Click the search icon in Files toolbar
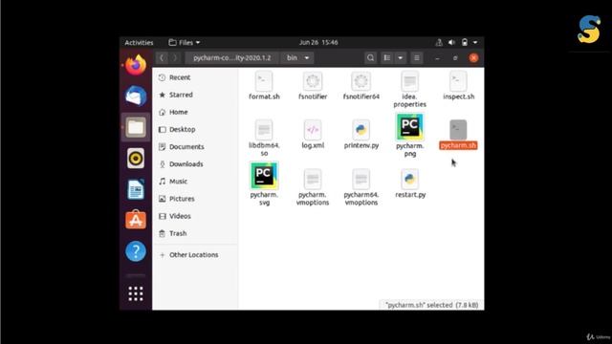The height and width of the screenshot is (344, 612). (370, 57)
